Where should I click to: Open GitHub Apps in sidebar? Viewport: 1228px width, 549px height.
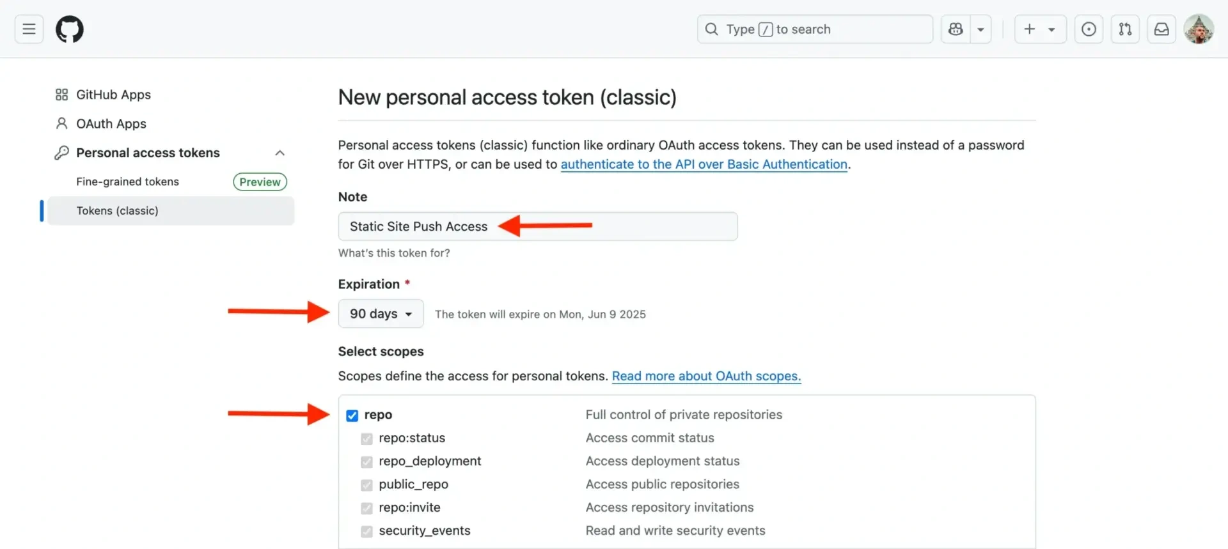point(113,95)
